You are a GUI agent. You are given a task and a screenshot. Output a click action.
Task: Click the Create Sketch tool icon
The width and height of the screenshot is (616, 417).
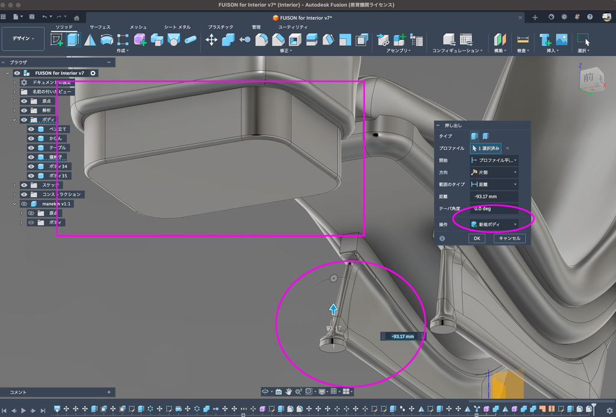(x=57, y=40)
